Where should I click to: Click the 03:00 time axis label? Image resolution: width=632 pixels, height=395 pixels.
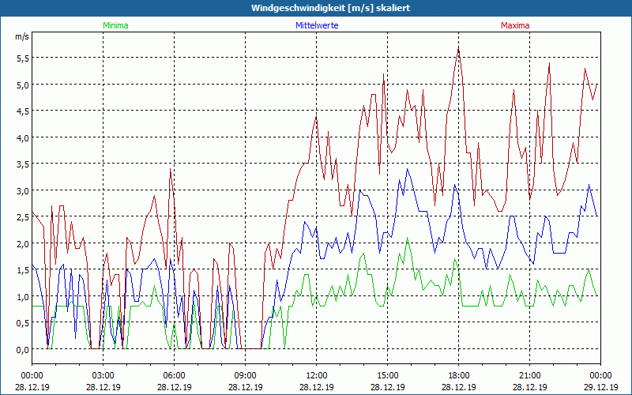point(103,376)
